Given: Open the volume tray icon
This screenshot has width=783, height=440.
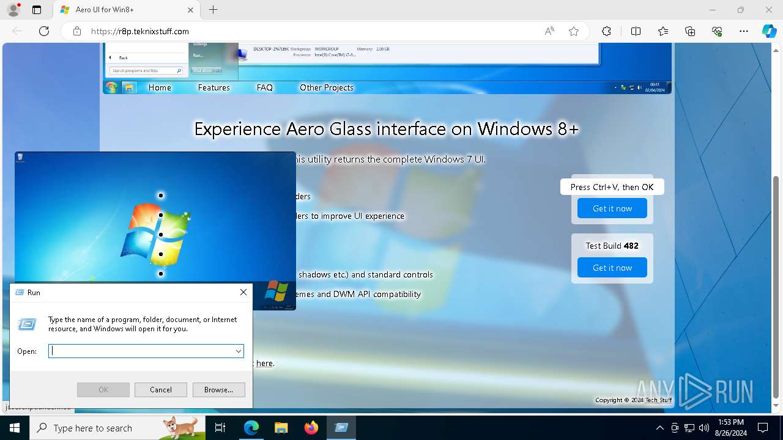Looking at the screenshot, I should point(704,428).
